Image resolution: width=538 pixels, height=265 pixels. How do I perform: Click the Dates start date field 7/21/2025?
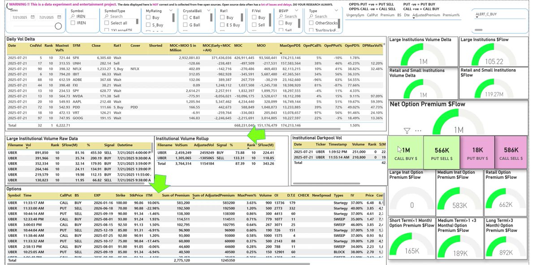point(24,17)
